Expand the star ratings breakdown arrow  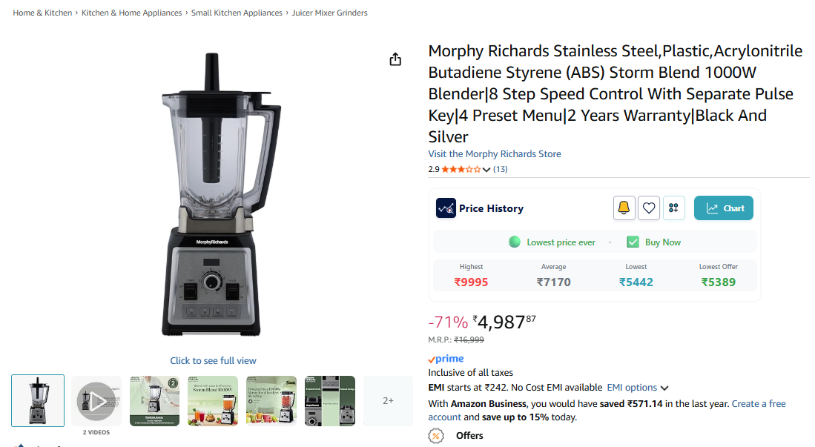(x=486, y=170)
